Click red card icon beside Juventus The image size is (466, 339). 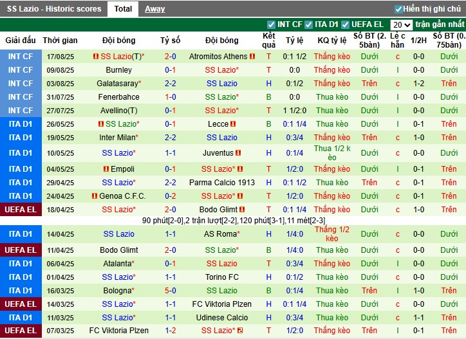[239, 153]
